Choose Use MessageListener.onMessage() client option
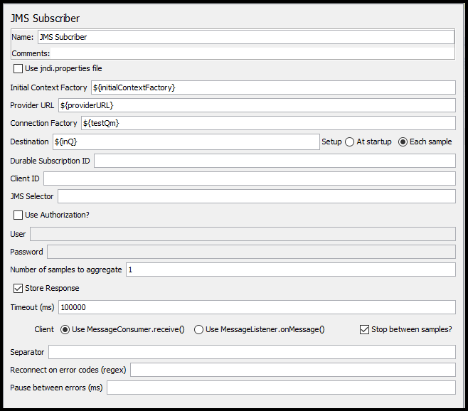Image resolution: width=468 pixels, height=411 pixels. (199, 330)
